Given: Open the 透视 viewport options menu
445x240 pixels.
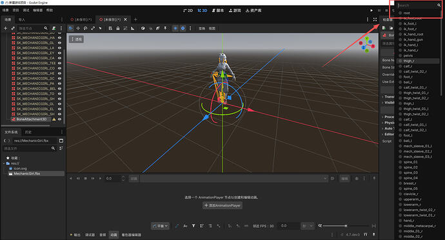Looking at the screenshot, I should pos(77,39).
